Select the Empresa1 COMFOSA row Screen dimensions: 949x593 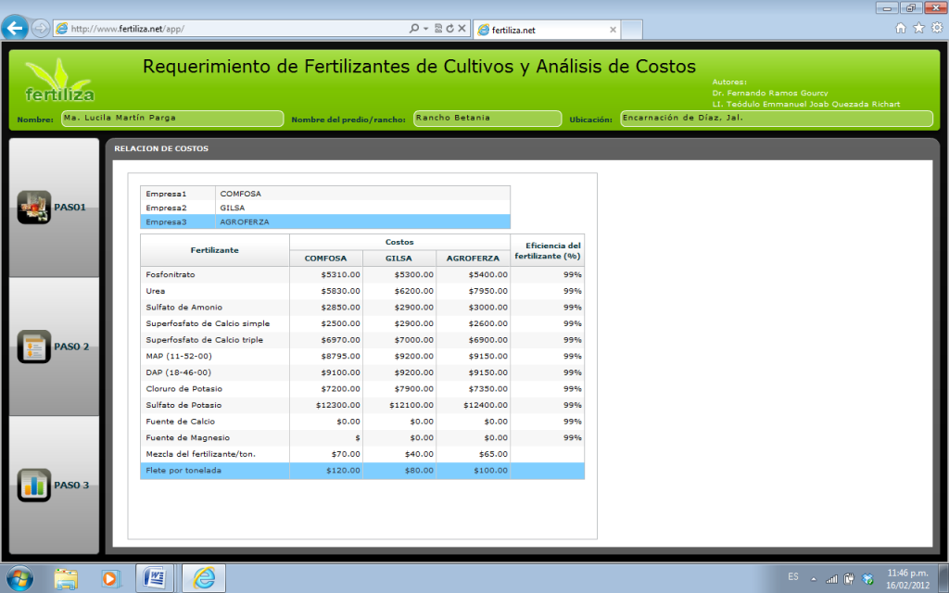pyautogui.click(x=325, y=194)
